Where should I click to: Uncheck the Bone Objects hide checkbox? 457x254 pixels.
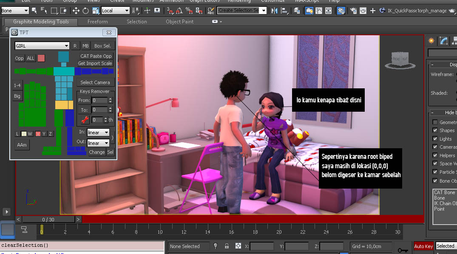(x=435, y=181)
